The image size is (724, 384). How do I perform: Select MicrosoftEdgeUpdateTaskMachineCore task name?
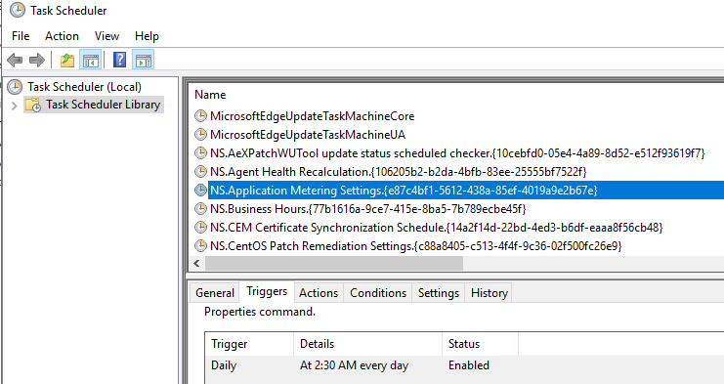[312, 116]
